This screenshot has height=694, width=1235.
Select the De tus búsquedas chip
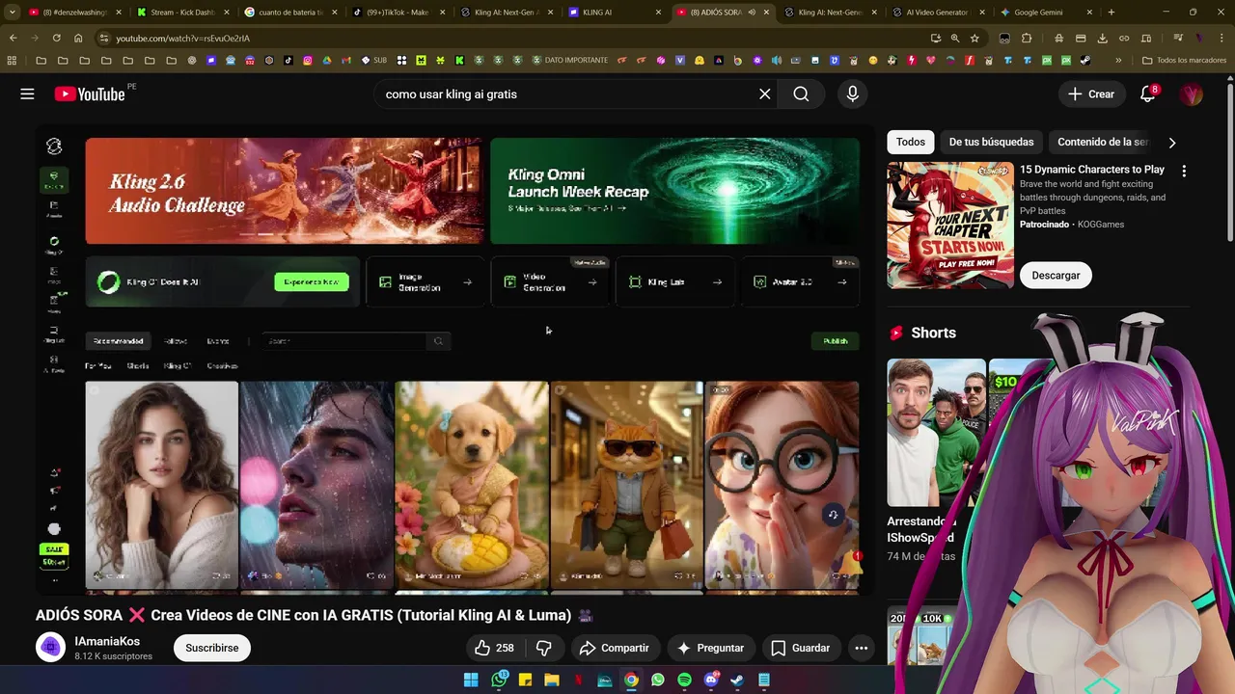[x=991, y=142]
